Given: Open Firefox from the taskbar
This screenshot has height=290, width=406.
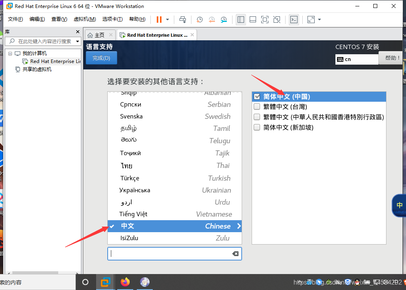Looking at the screenshot, I should point(125,282).
